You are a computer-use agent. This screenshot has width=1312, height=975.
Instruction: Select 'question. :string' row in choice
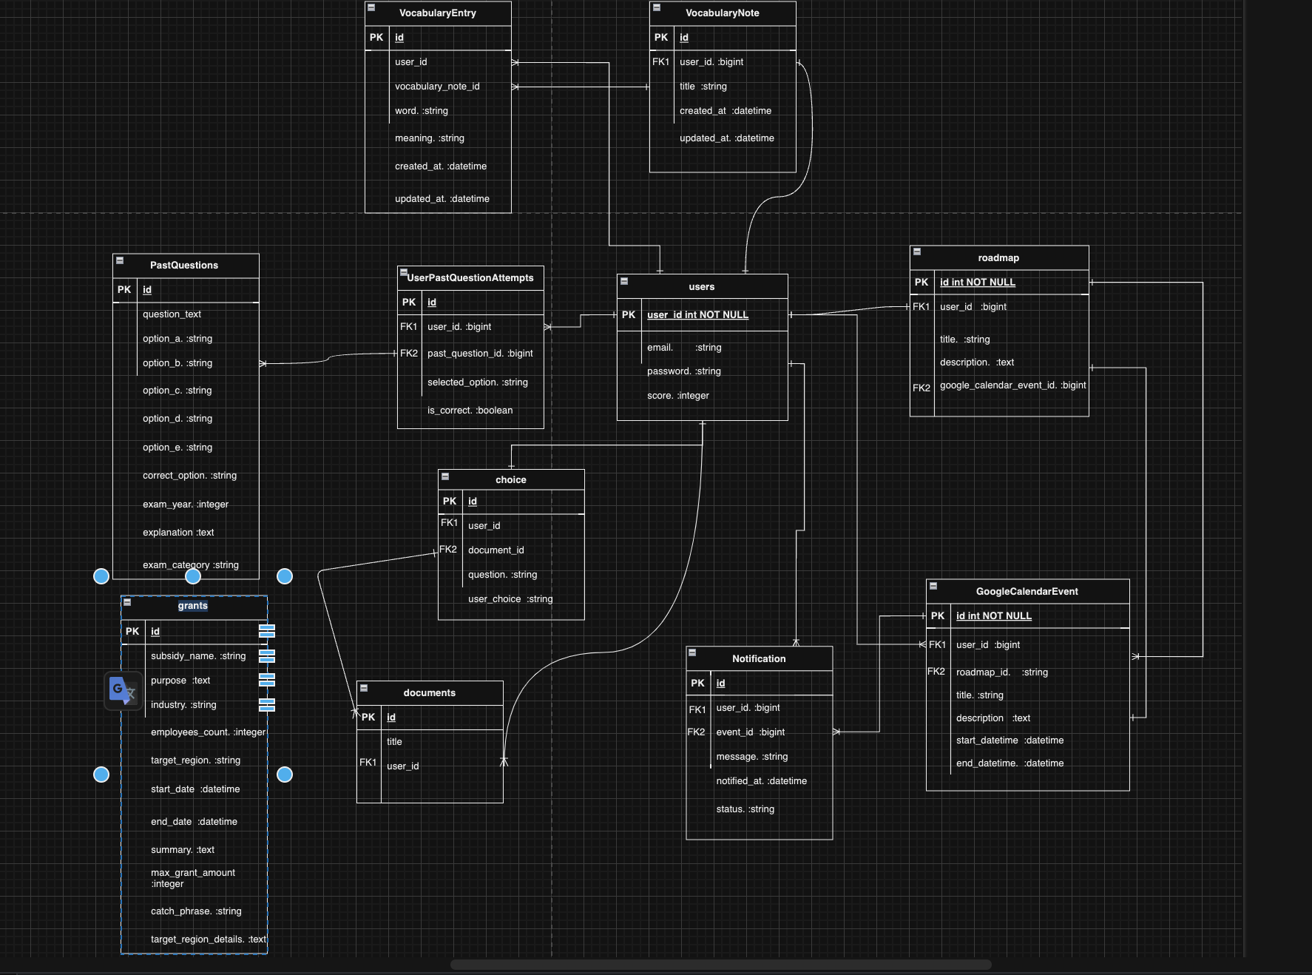click(x=511, y=575)
